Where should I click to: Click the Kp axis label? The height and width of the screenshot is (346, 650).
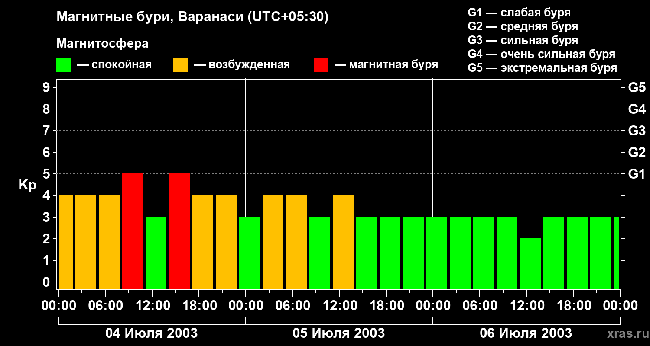tap(27, 185)
